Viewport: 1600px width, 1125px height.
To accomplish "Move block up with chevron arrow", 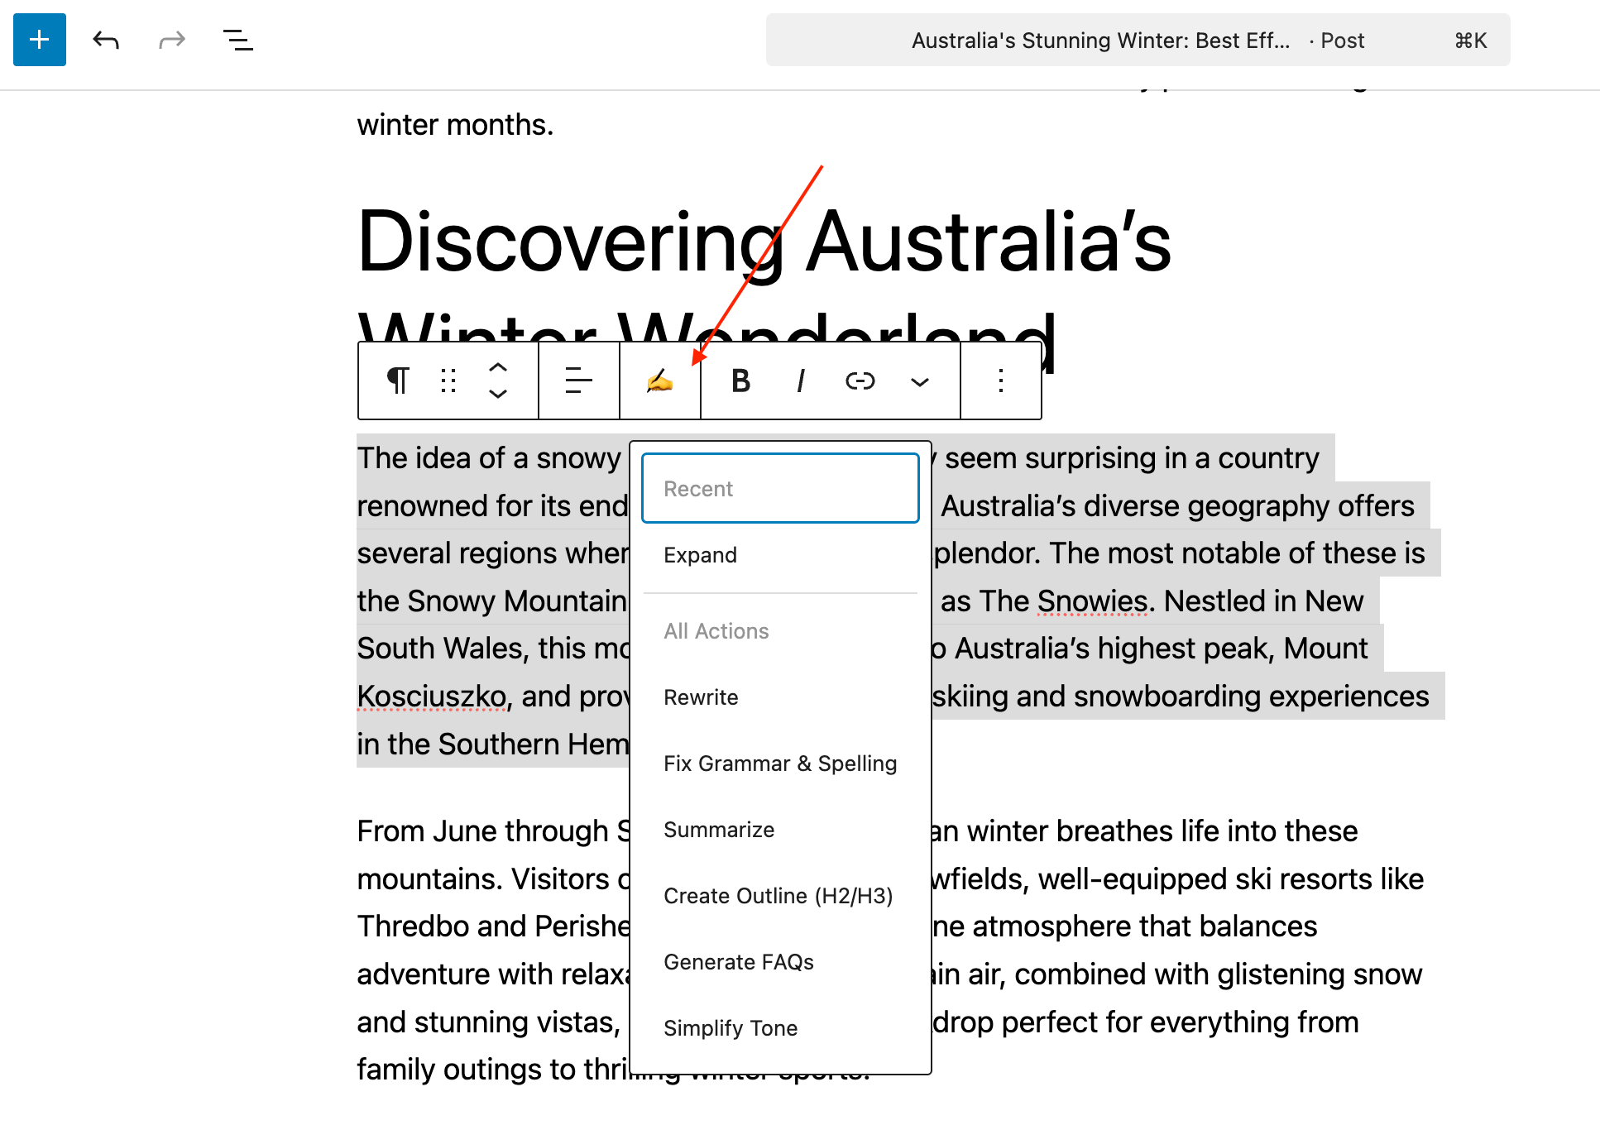I will pyautogui.click(x=498, y=367).
